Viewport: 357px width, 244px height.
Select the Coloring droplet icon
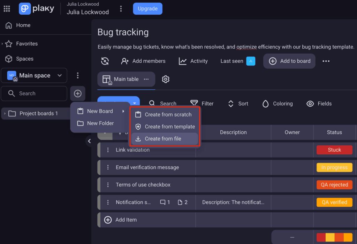pos(265,104)
